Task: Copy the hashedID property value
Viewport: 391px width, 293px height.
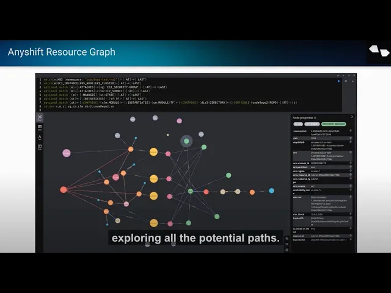Action: [351, 218]
